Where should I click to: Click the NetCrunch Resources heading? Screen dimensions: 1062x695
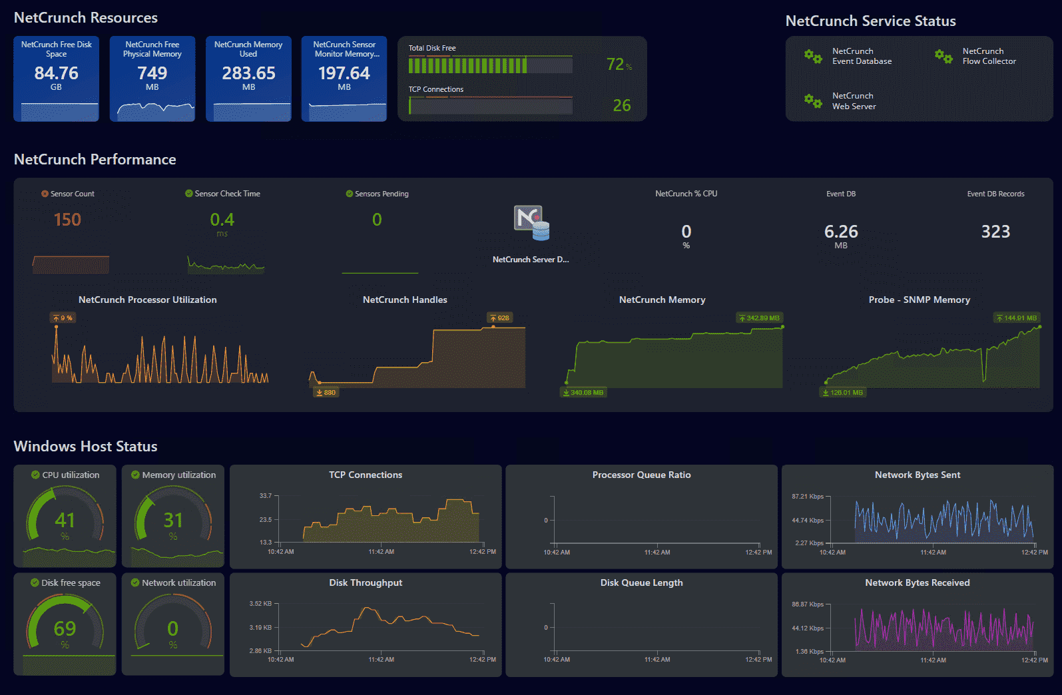point(86,18)
